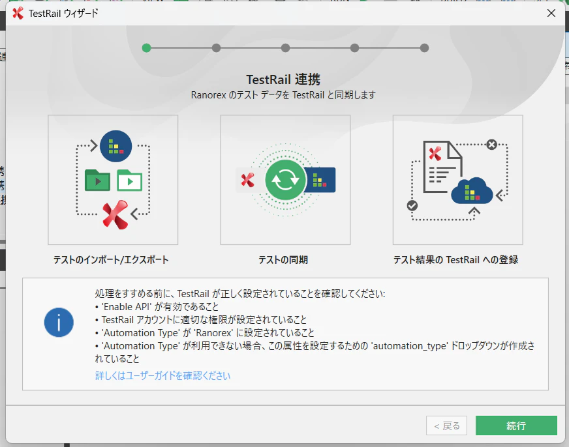Viewport: 569px width, 447px height.
Task: Click the round TestRail logo in import/export card
Action: coord(115,146)
